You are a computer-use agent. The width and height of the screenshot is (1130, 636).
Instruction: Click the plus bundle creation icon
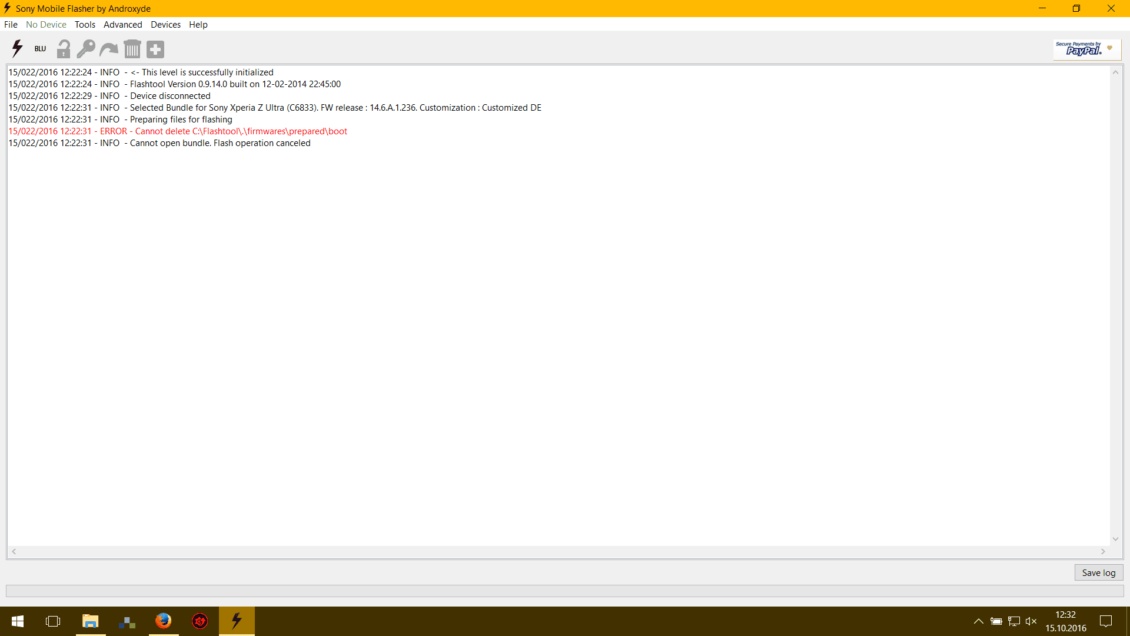coord(155,49)
